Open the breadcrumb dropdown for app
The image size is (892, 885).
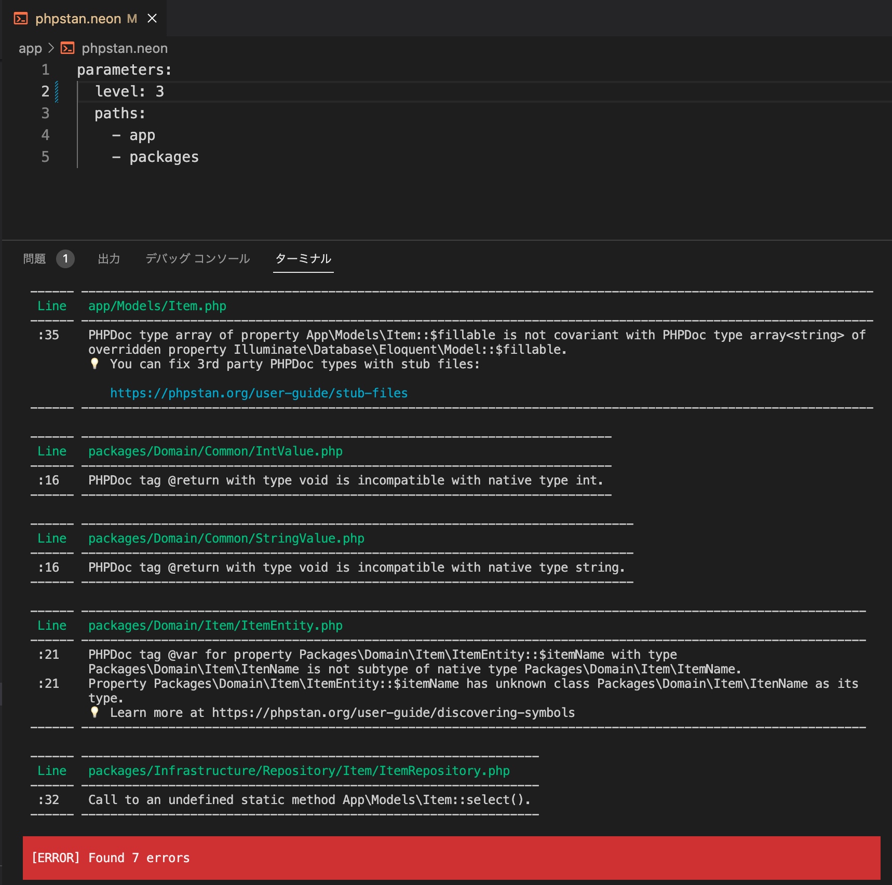click(30, 48)
